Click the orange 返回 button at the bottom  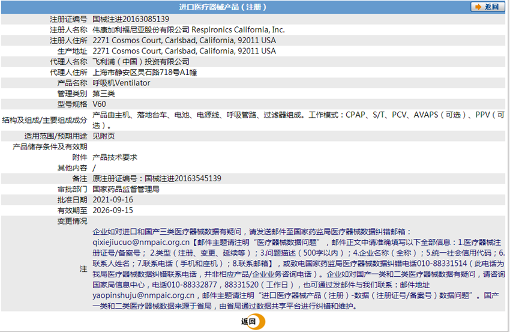(253, 322)
